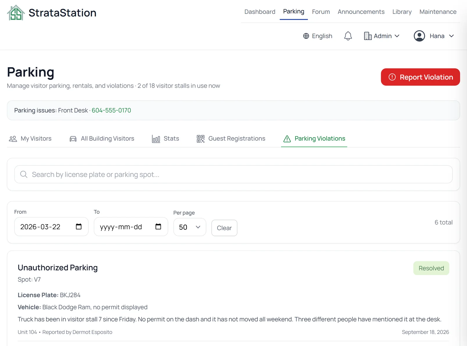Expand the Hana account menu chevron
The height and width of the screenshot is (346, 467).
click(451, 36)
